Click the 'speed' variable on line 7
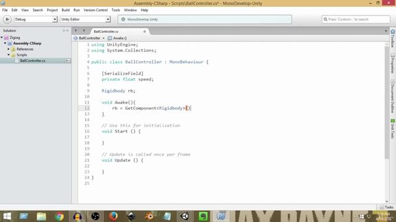The image size is (396, 222). 145,80
